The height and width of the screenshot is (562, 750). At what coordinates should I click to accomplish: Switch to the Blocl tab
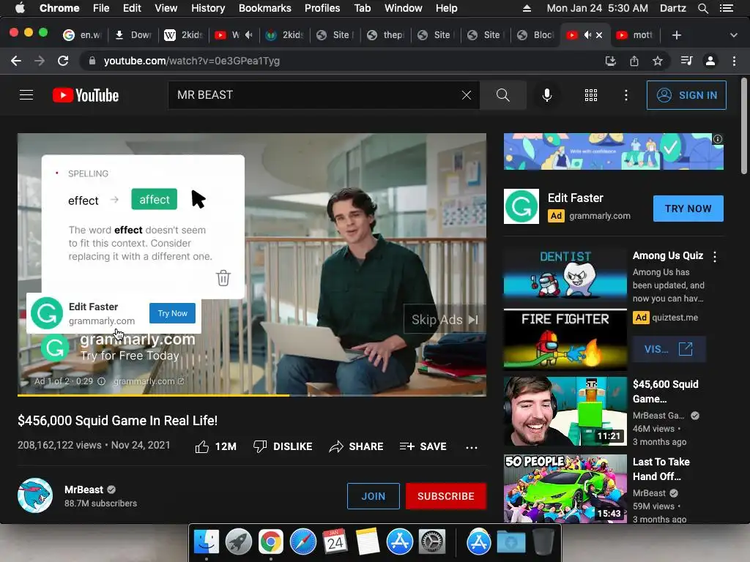tap(535, 35)
